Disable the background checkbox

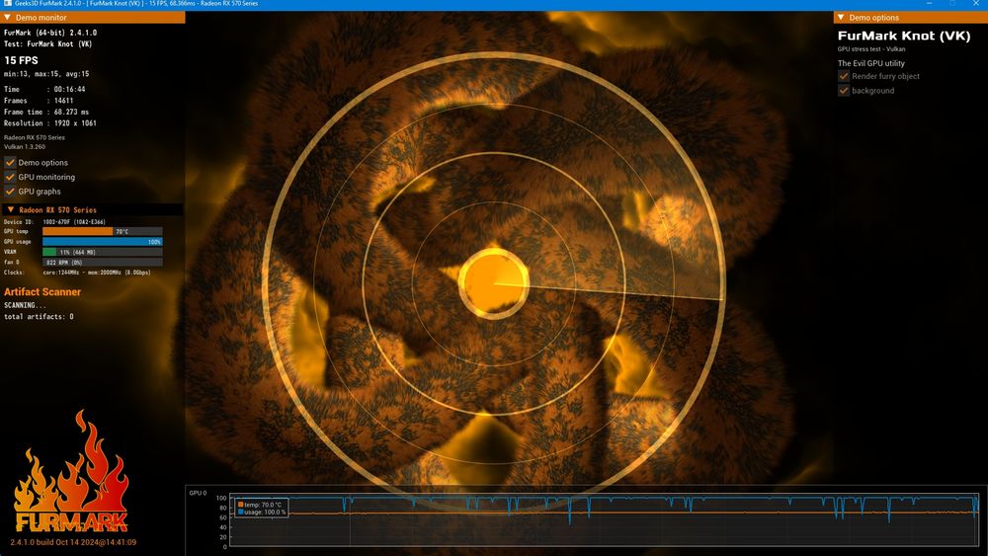click(844, 91)
